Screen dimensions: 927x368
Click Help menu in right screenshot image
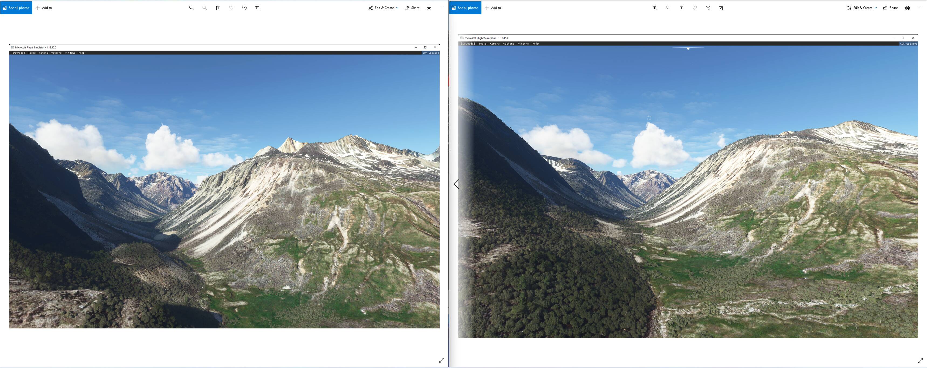[x=535, y=44]
